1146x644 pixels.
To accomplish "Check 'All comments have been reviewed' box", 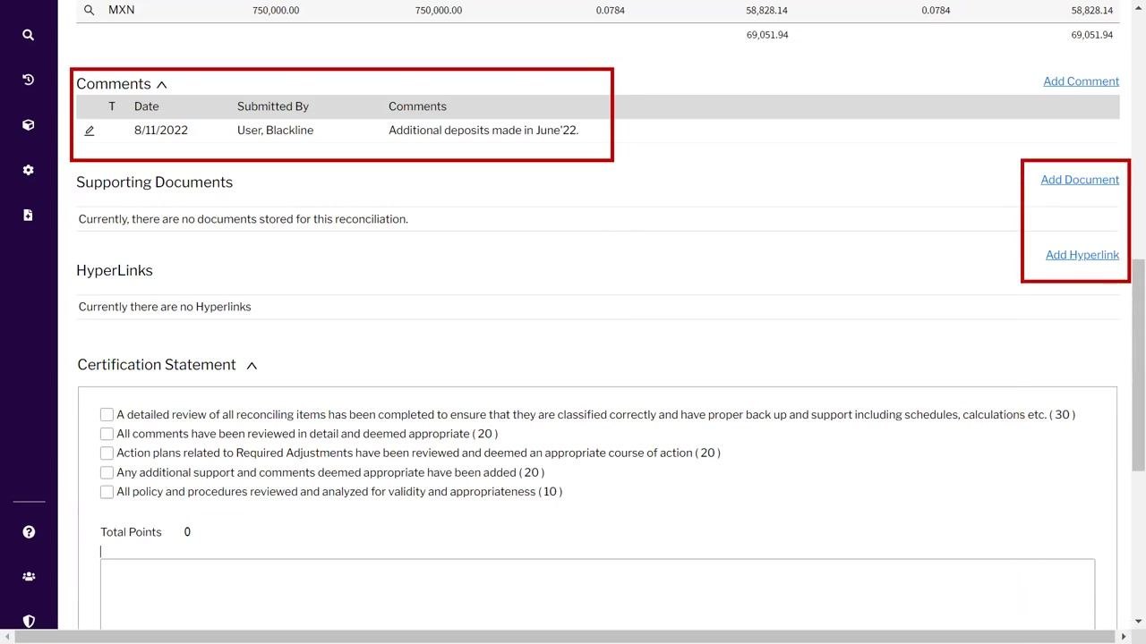I will 107,434.
